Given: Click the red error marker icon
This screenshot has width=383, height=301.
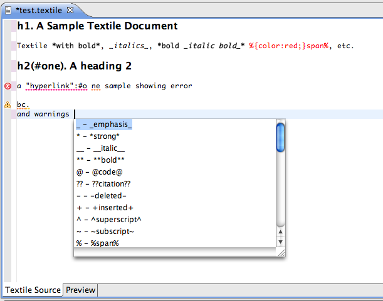Looking at the screenshot, I should (x=8, y=86).
